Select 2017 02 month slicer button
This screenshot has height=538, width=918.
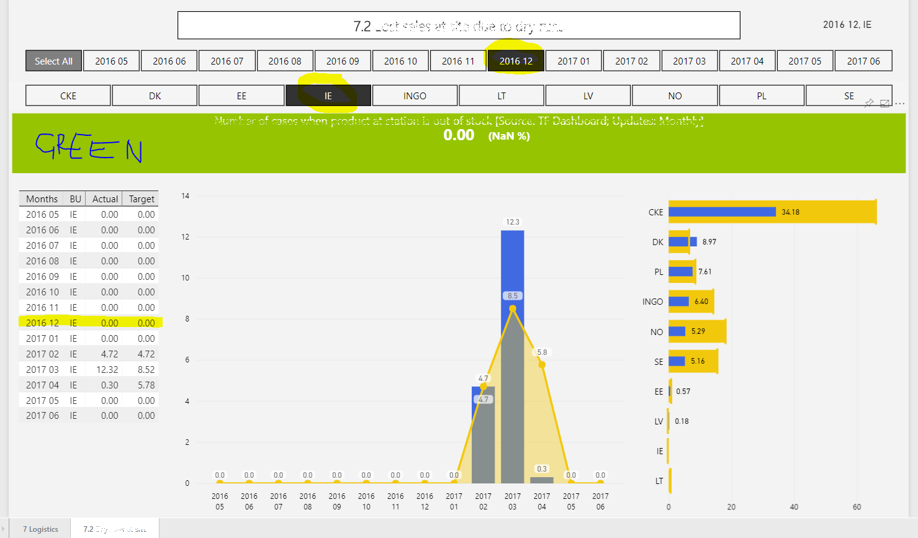point(632,61)
